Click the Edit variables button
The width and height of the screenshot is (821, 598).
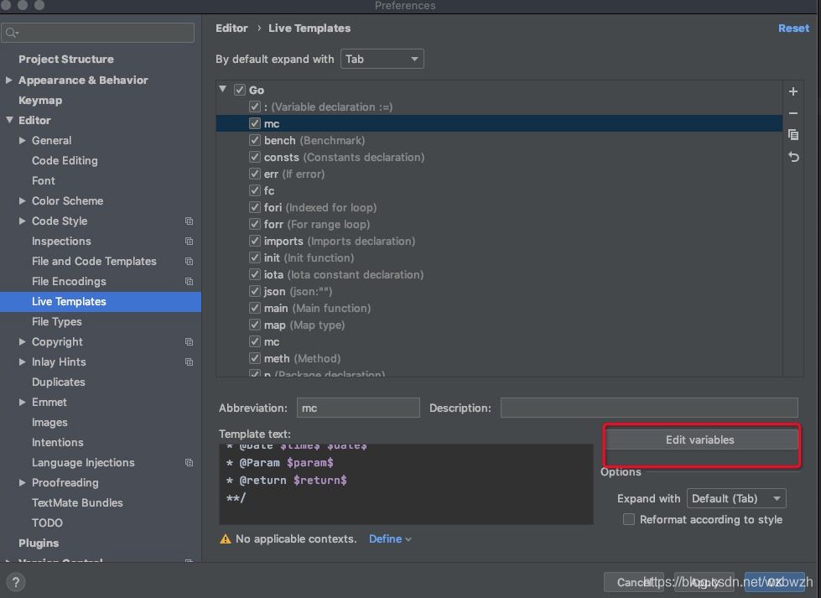(x=700, y=439)
